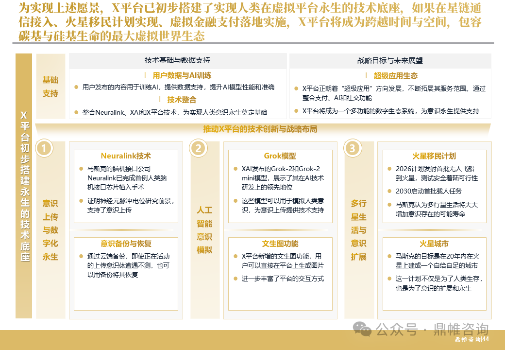
Task: Select the vertical label 意识上传与数字化永生
Action: (x=50, y=230)
